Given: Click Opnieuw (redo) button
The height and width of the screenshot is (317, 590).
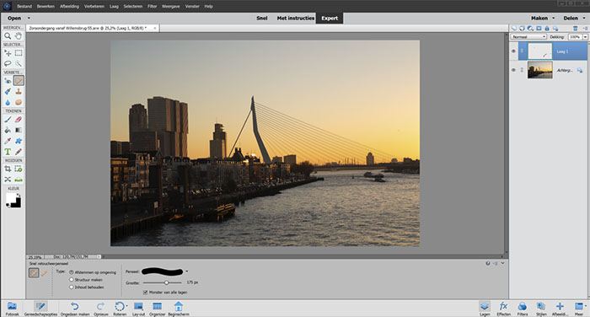Looking at the screenshot, I should (100, 309).
